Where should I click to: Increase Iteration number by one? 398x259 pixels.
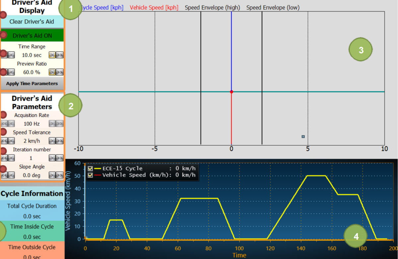click(52, 158)
